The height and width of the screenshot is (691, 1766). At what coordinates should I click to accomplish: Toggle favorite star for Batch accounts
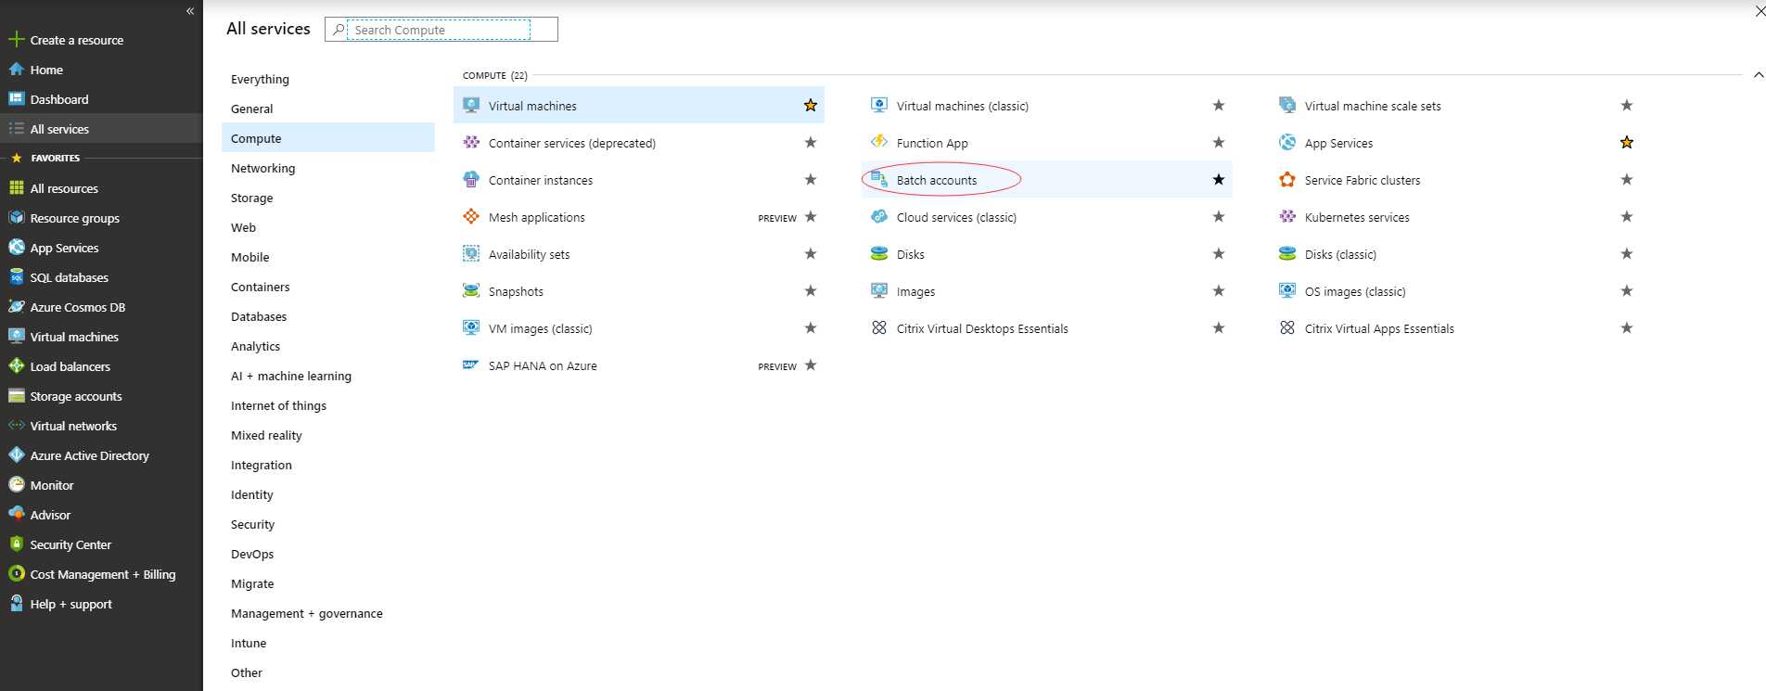click(x=1219, y=179)
